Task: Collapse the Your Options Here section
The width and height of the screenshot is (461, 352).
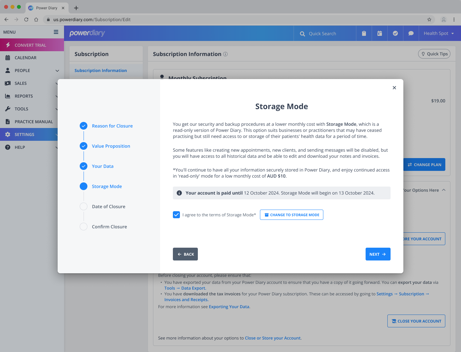Action: [x=444, y=190]
